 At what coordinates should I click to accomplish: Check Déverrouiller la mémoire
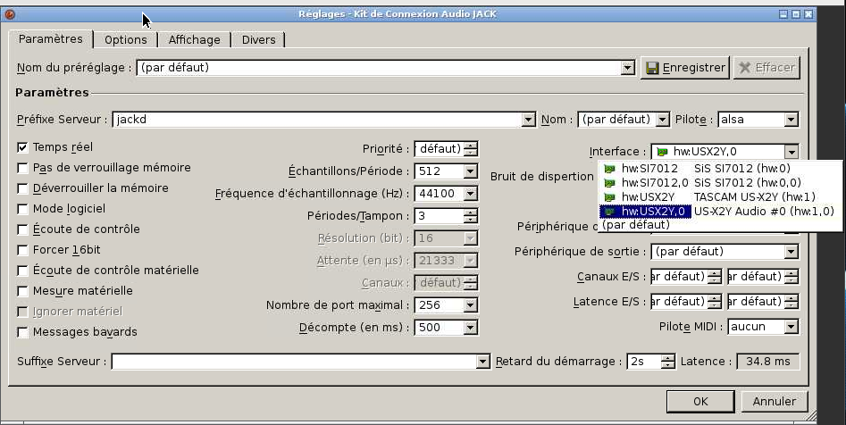click(x=22, y=188)
